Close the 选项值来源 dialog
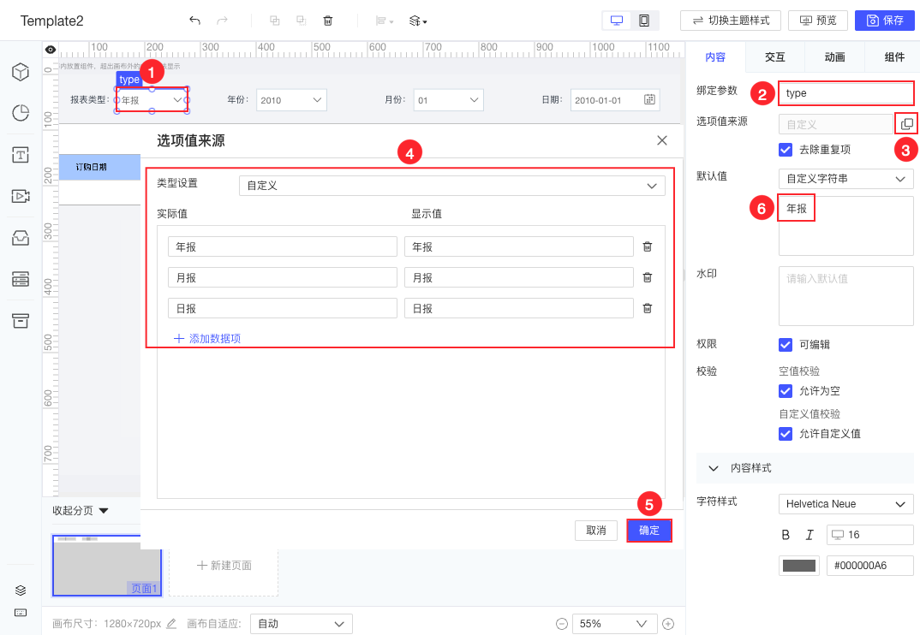Screen dimensions: 920x635 coord(662,140)
